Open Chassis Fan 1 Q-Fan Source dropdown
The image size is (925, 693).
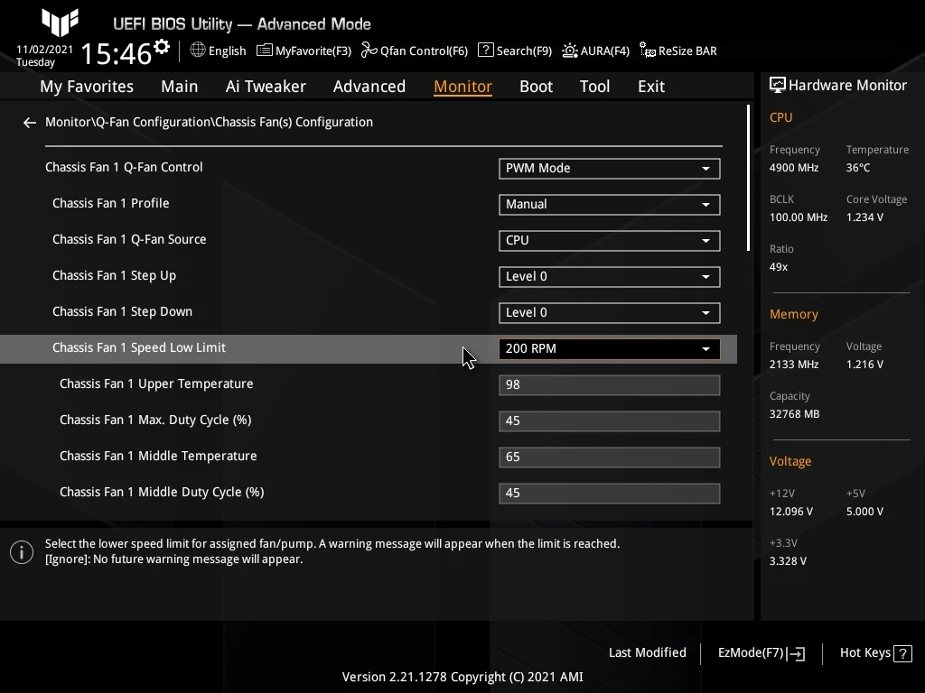(x=610, y=240)
